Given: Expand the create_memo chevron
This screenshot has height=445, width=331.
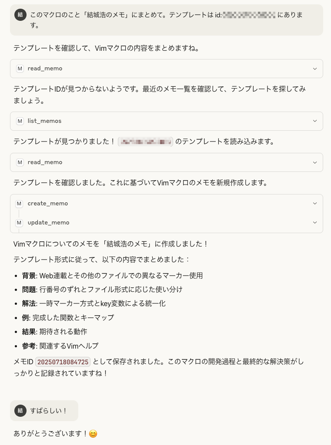Looking at the screenshot, I should 315,204.
